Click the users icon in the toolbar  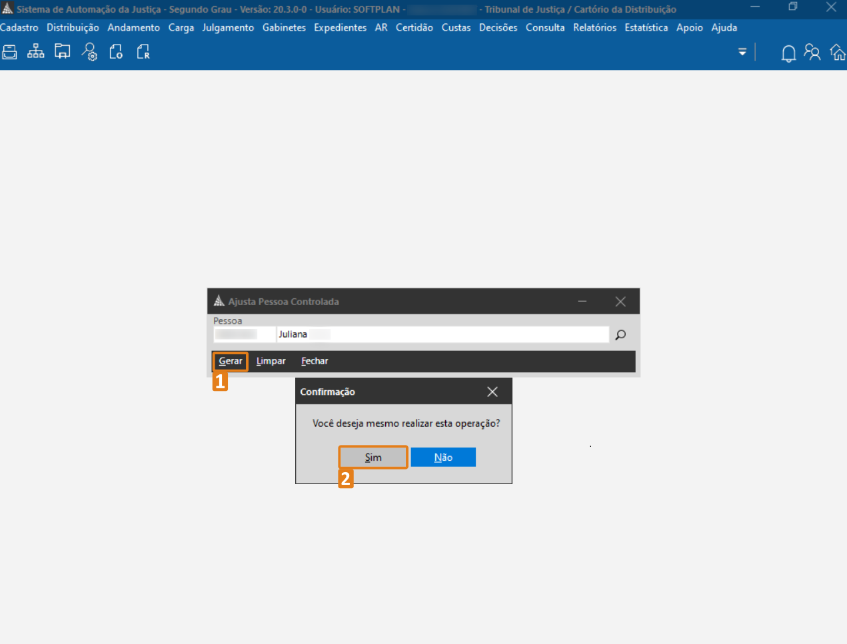[812, 53]
